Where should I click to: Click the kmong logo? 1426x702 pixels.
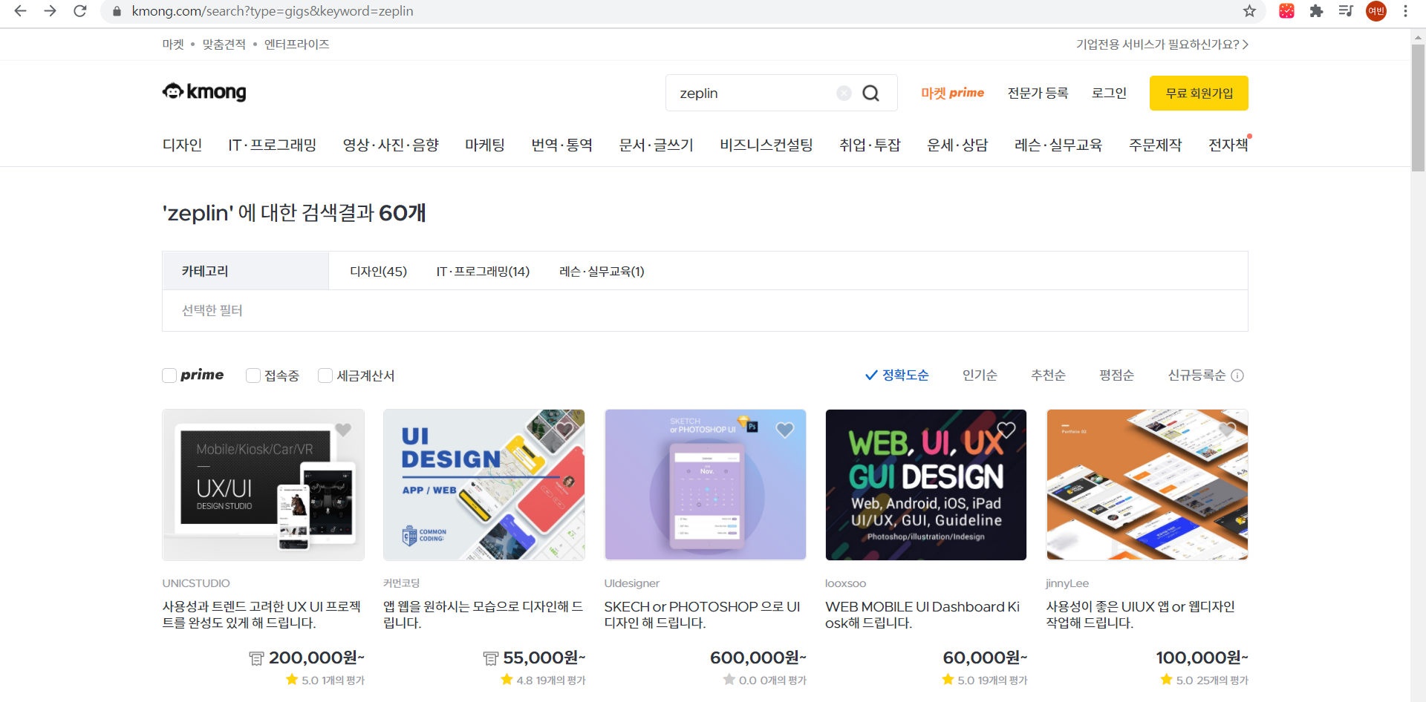[x=204, y=92]
